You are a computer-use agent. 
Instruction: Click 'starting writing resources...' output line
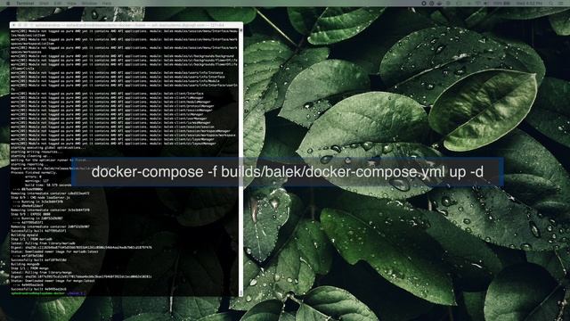click(37, 152)
